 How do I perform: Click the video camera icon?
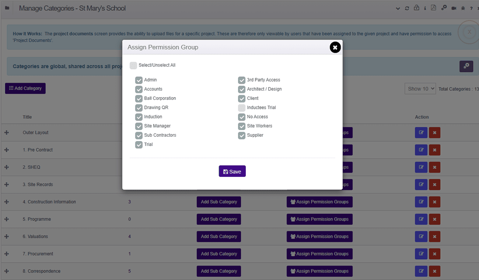point(454,8)
